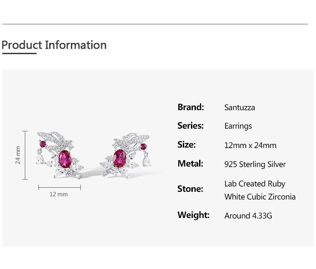Screen dimensions: 316x269
Task: Click the Brand: label
Action: pyautogui.click(x=191, y=107)
